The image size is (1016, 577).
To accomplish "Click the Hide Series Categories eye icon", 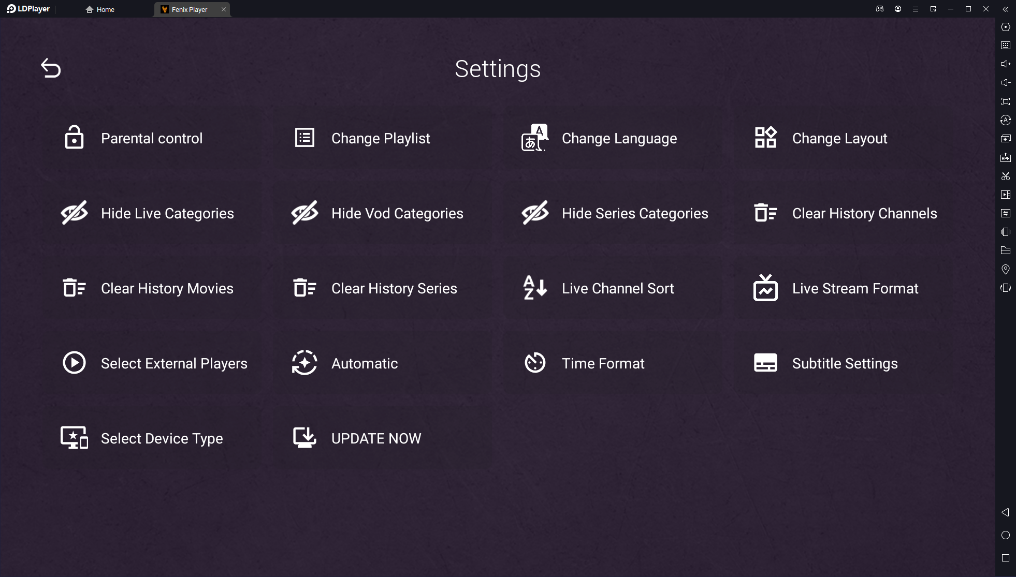I will [x=535, y=213].
